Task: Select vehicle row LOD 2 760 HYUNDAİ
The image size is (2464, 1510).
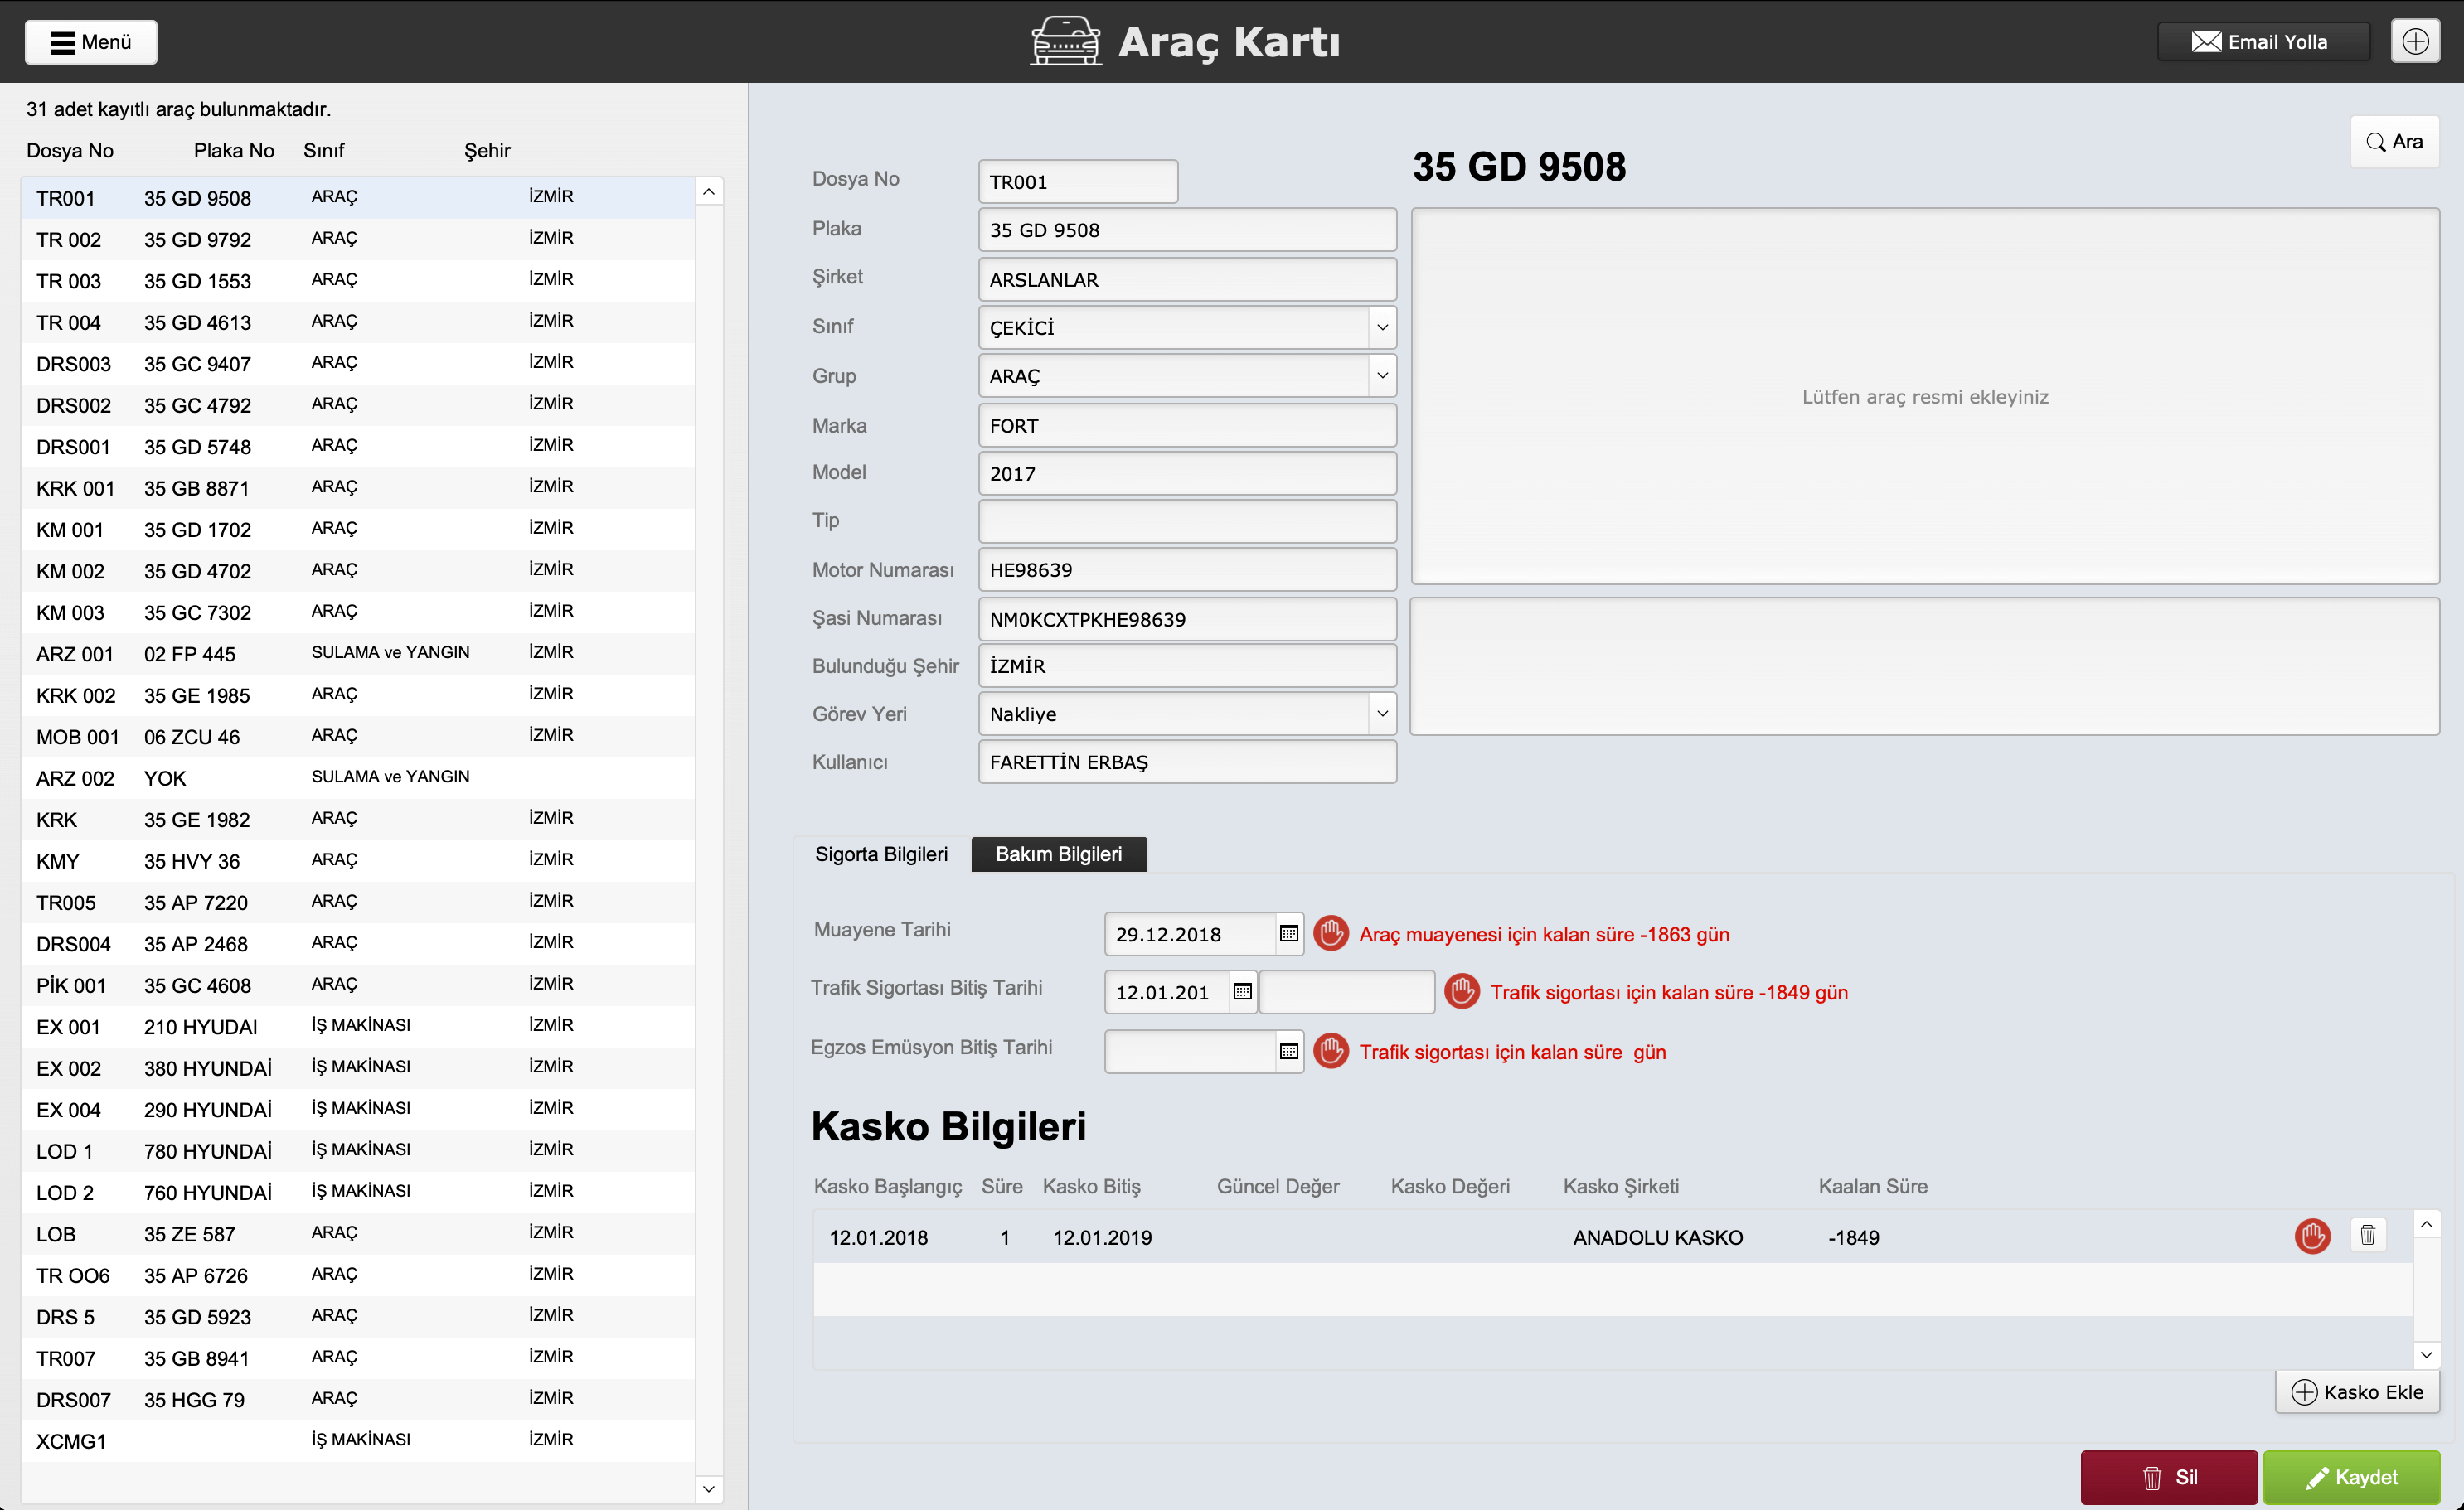Action: point(358,1193)
